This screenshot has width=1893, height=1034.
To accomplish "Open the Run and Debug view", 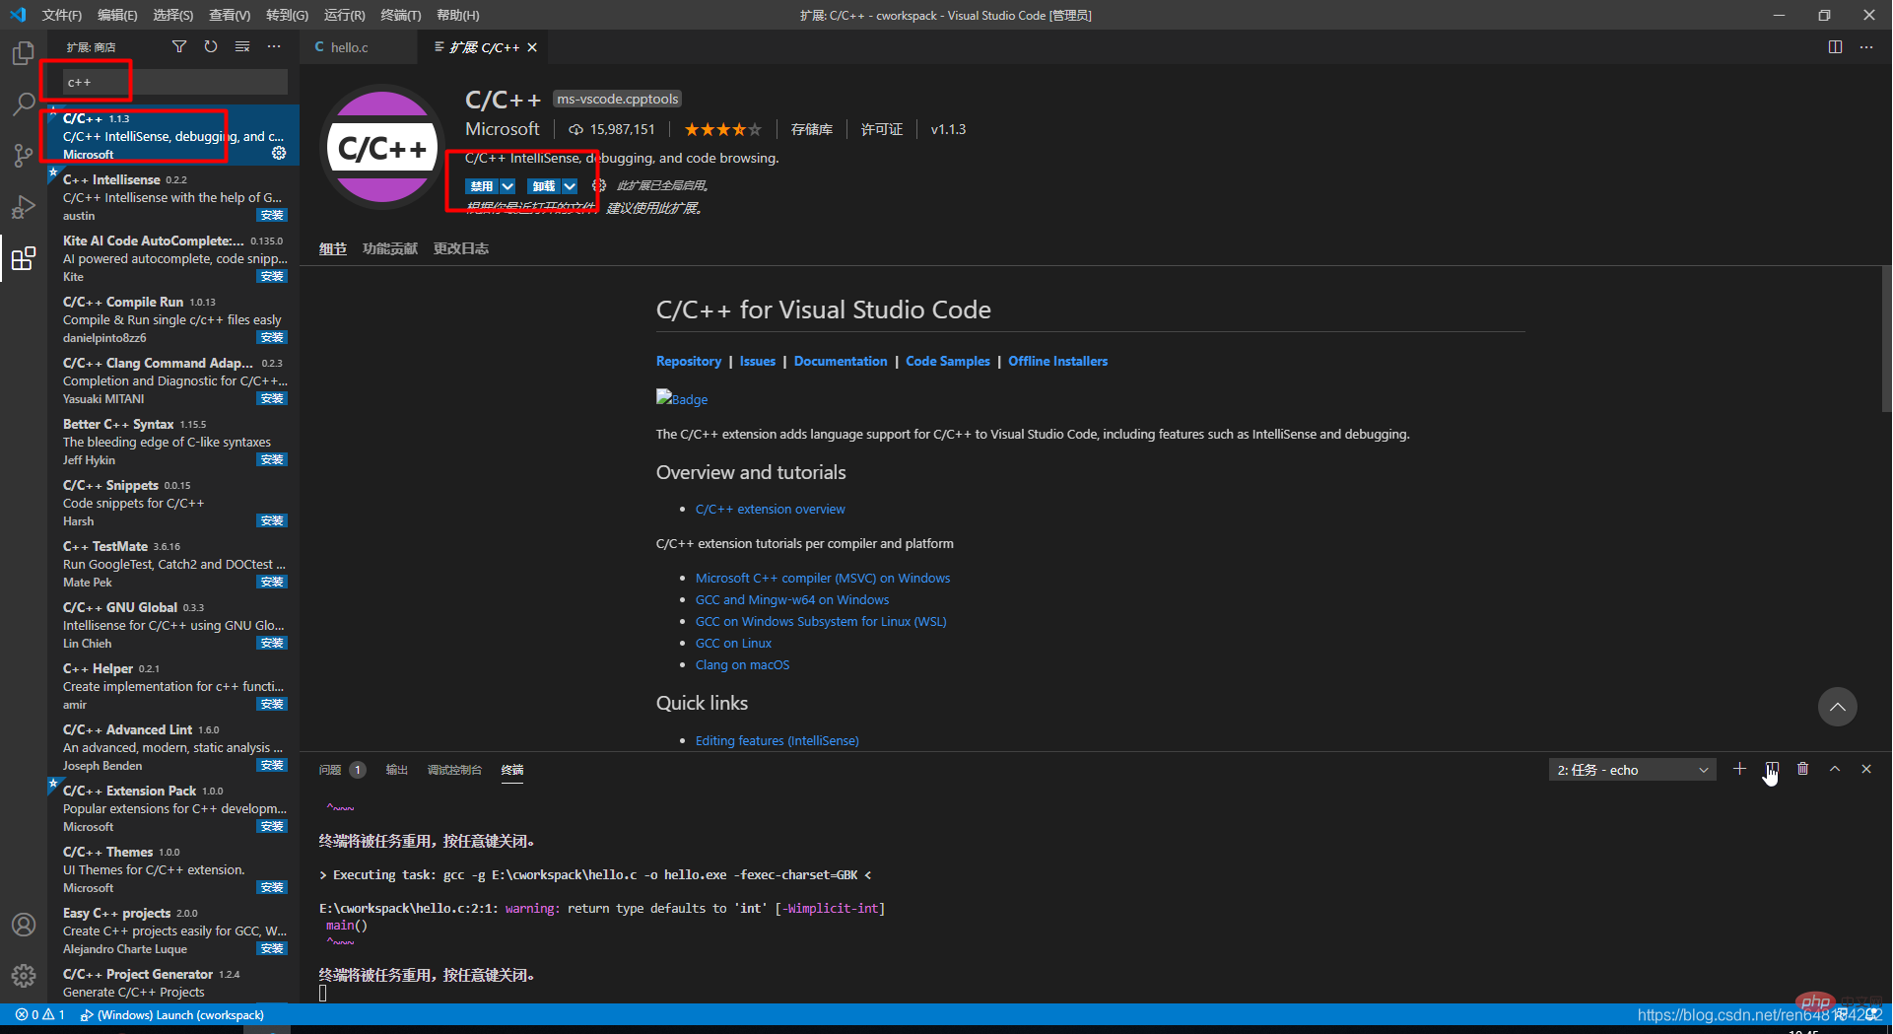I will pos(24,207).
